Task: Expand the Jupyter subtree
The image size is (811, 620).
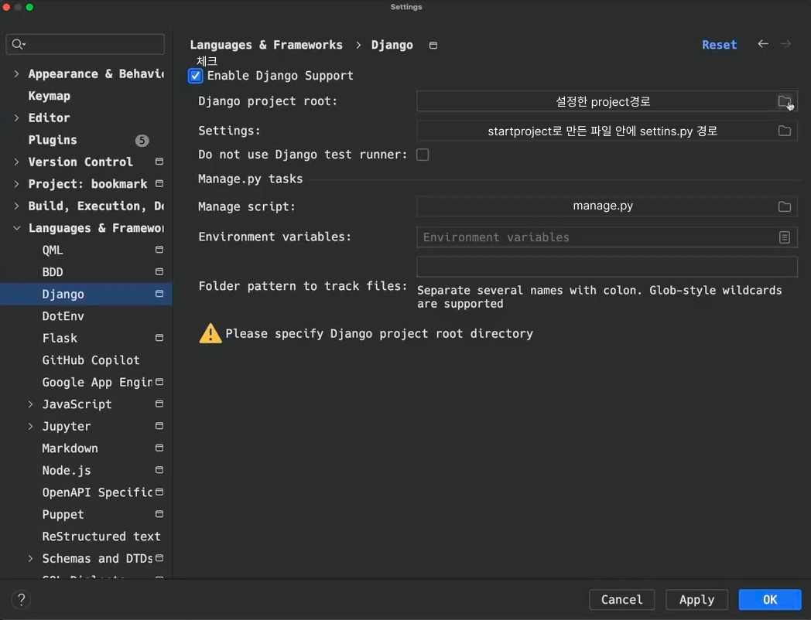Action: 30,426
